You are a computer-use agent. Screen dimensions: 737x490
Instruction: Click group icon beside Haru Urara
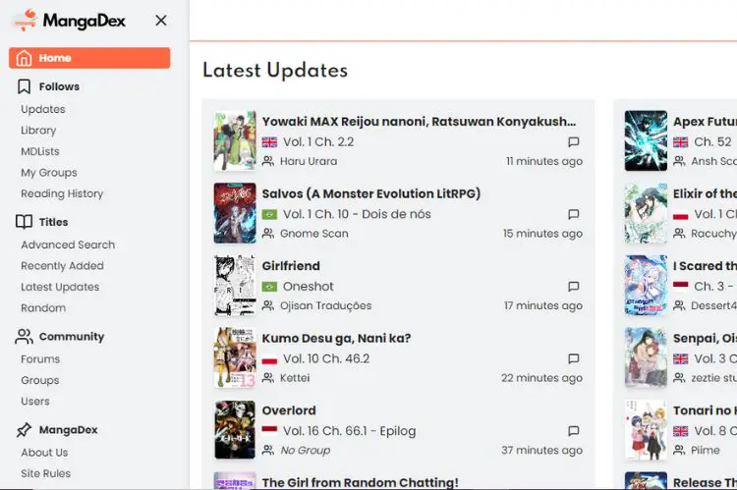click(268, 161)
